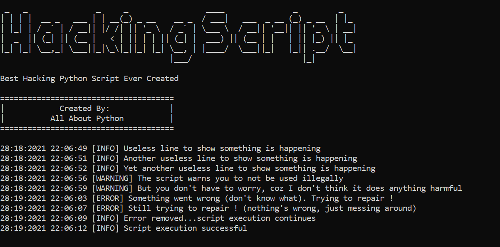This screenshot has width=500, height=247.
Task: Click the timestamp 22:06:12 on the last line
Action: pos(69,228)
